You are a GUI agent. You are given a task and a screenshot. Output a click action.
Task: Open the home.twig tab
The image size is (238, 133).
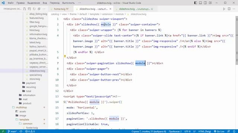(61, 9)
